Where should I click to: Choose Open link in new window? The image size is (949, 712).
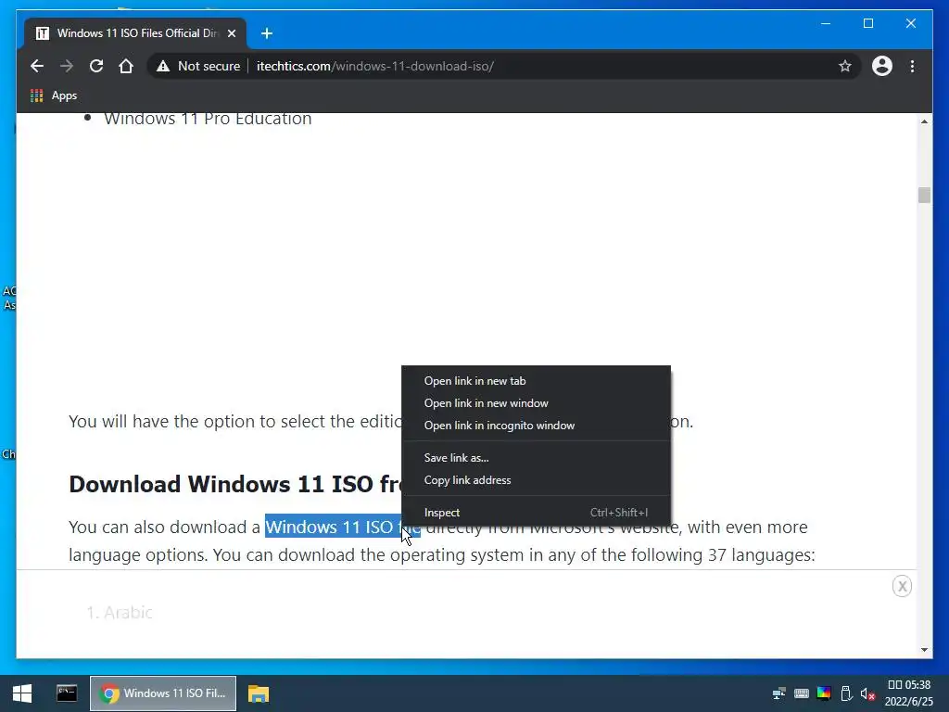(536, 403)
